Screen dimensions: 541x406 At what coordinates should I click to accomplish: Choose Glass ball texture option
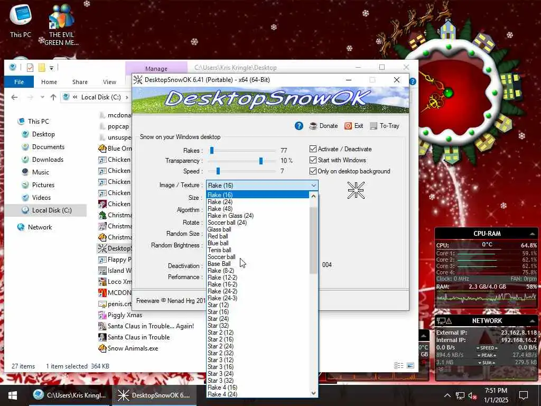click(257, 229)
